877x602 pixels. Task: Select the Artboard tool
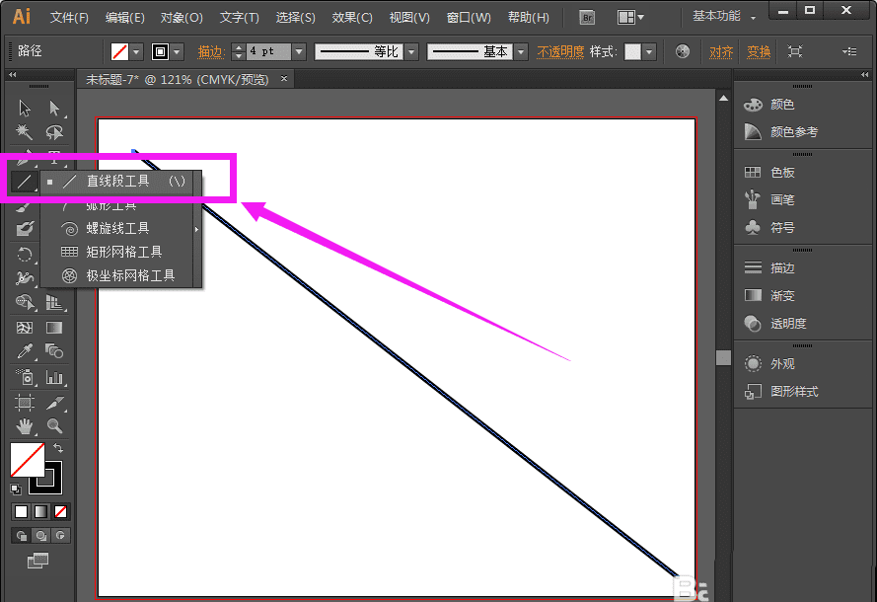[x=24, y=403]
